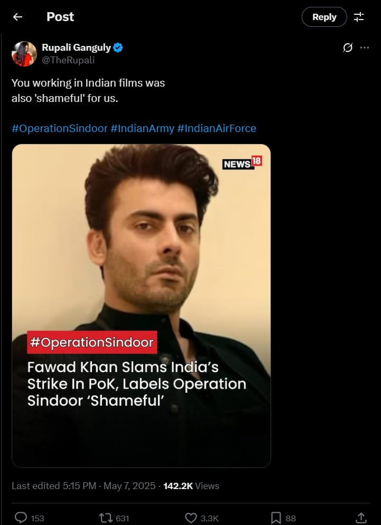The width and height of the screenshot is (381, 525).
Task: Click the Reply button at top
Action: (x=324, y=17)
